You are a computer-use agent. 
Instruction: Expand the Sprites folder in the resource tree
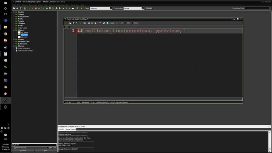click(x=14, y=12)
